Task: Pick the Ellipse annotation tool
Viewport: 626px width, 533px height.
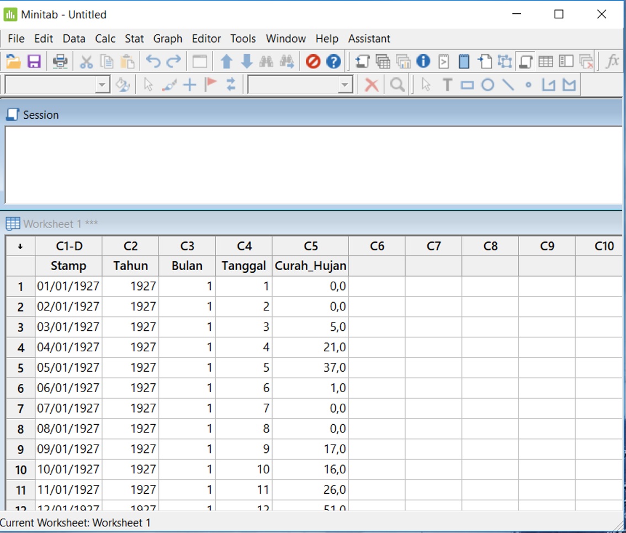Action: pyautogui.click(x=488, y=85)
